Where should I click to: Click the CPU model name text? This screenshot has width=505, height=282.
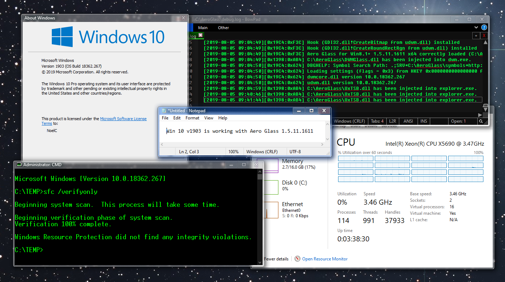(x=435, y=144)
